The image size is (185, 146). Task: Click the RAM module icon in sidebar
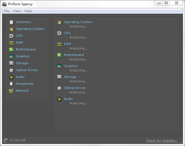[11, 43]
